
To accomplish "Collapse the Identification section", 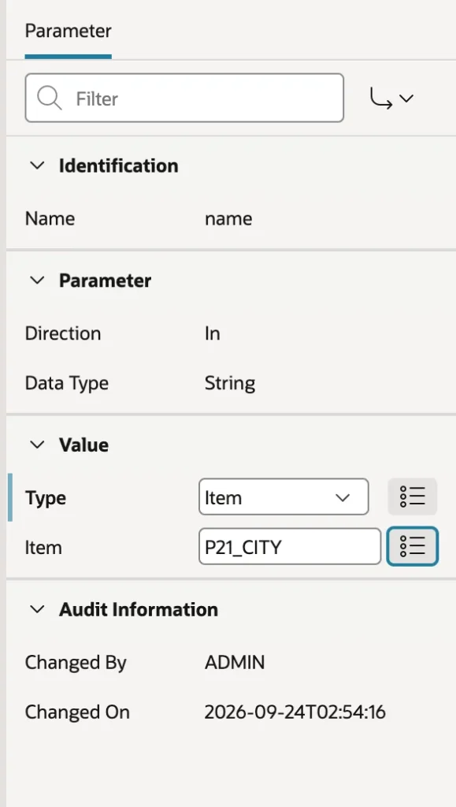I will coord(37,165).
